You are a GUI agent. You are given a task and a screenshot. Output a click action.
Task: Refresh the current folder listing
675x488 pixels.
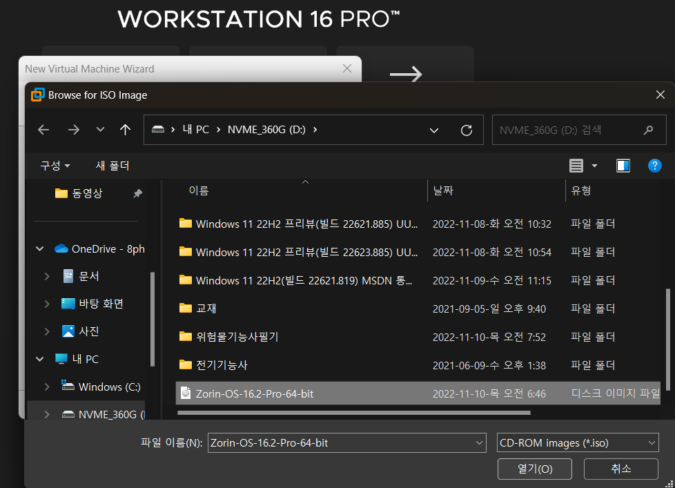[x=466, y=130]
